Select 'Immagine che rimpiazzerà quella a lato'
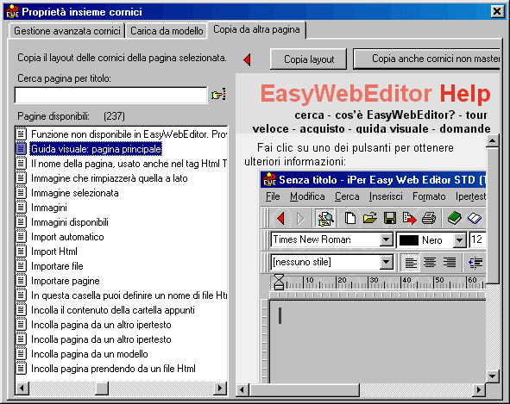The width and height of the screenshot is (510, 404). click(110, 178)
